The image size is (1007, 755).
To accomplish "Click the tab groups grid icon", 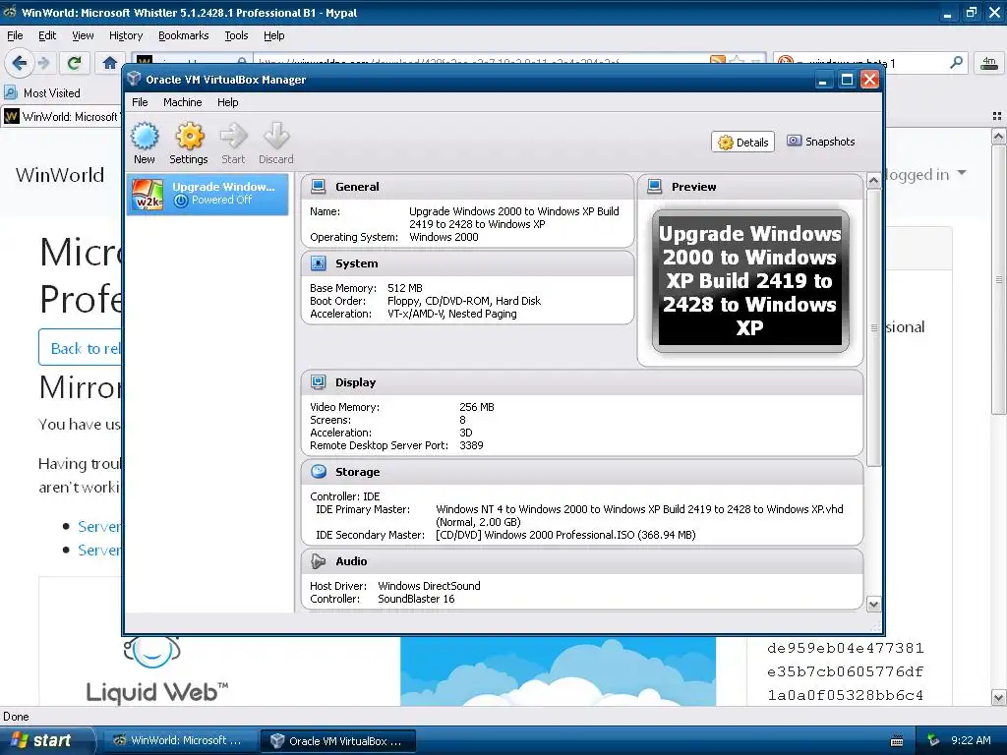I will tap(997, 116).
